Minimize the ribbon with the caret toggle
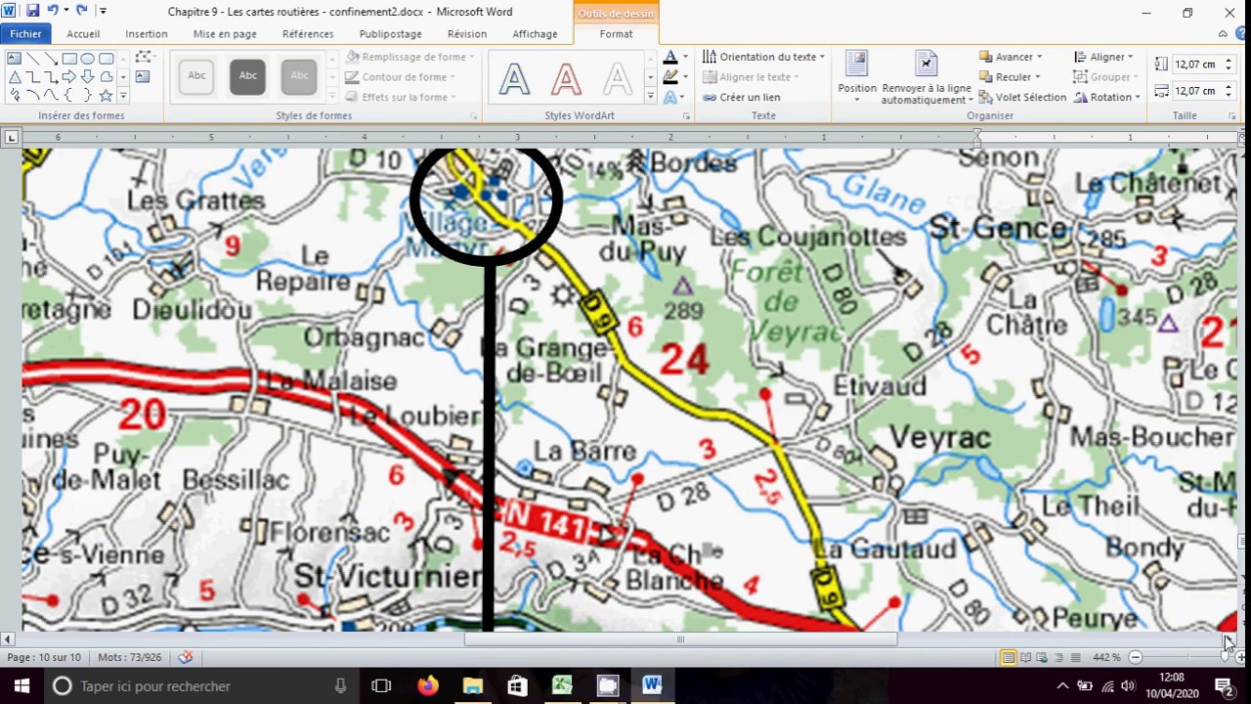This screenshot has width=1251, height=704. (x=1223, y=34)
